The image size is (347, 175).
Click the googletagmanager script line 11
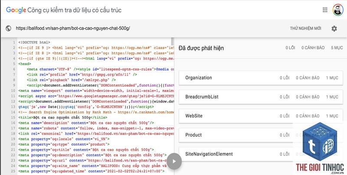coord(96,96)
